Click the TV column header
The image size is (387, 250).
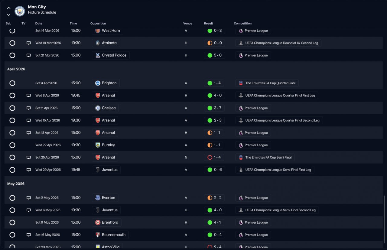click(x=24, y=24)
